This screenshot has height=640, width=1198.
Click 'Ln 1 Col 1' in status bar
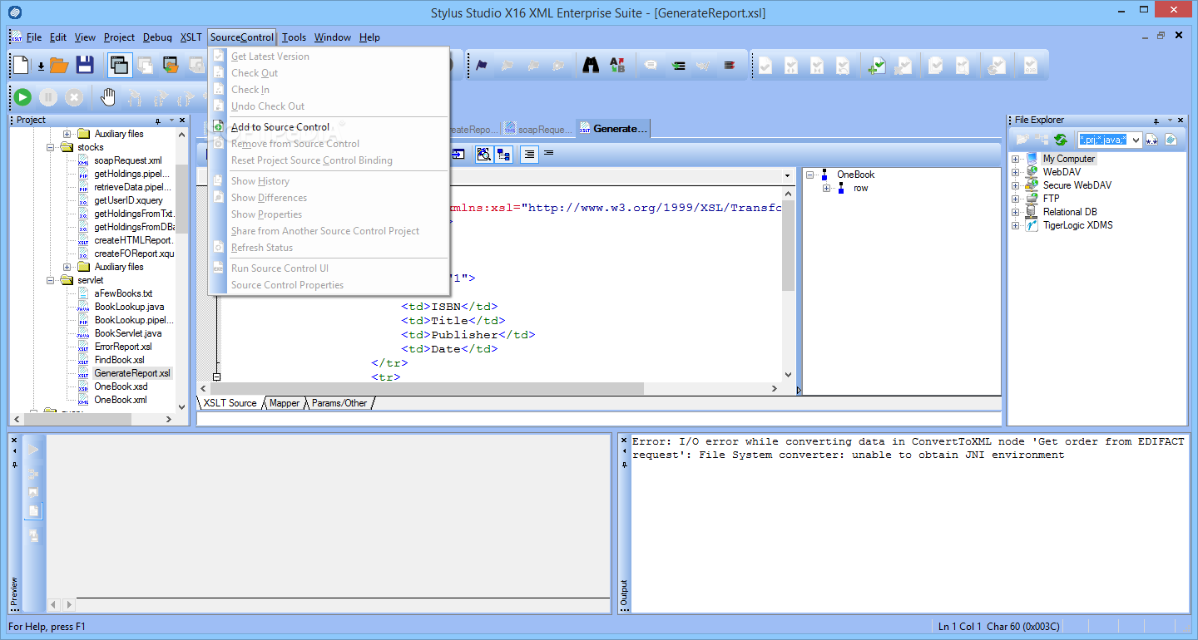(961, 626)
